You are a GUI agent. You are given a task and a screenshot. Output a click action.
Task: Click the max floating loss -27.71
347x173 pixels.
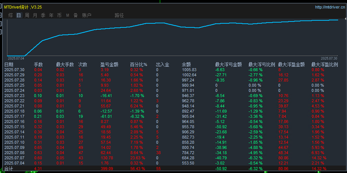point(221,75)
